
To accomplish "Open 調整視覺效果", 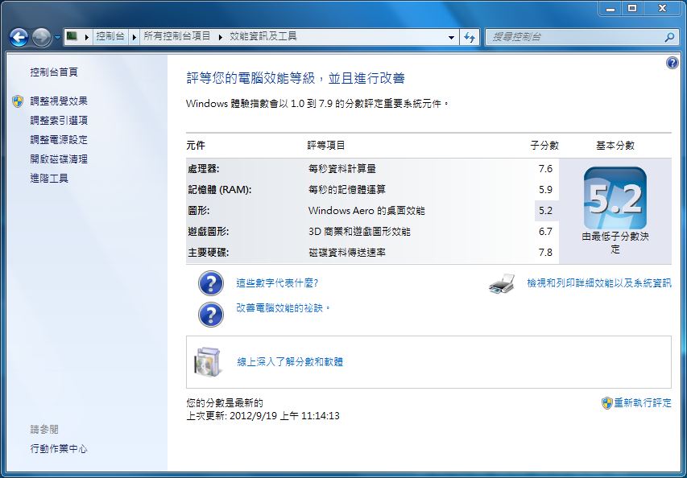I will point(59,101).
